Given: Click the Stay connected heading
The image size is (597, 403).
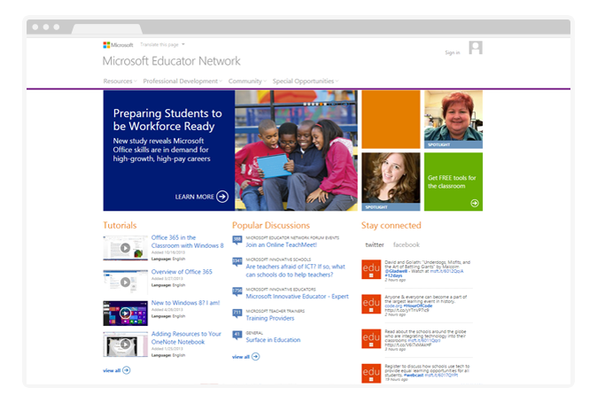Looking at the screenshot, I should click(392, 225).
